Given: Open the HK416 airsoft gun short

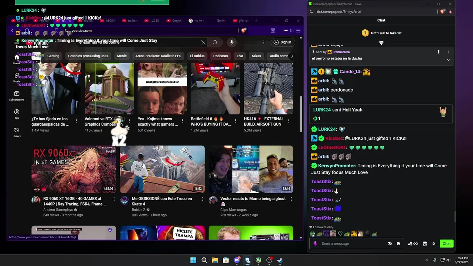Looking at the screenshot, I should [268, 89].
